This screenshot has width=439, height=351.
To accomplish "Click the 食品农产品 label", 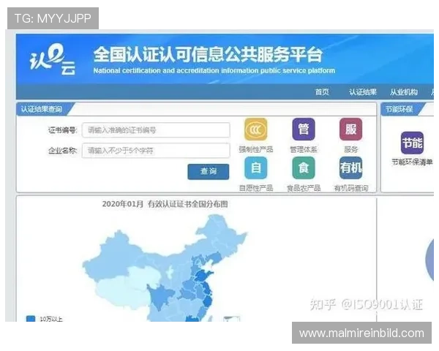I will click(304, 188).
